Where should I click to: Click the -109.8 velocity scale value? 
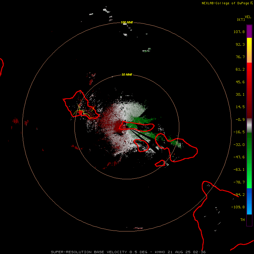(x=238, y=207)
